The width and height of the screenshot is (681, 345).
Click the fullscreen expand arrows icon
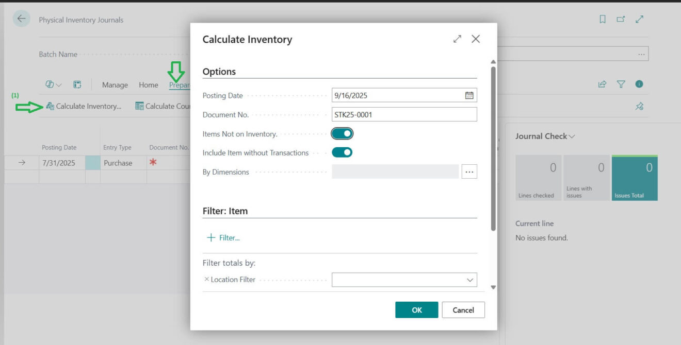640,19
